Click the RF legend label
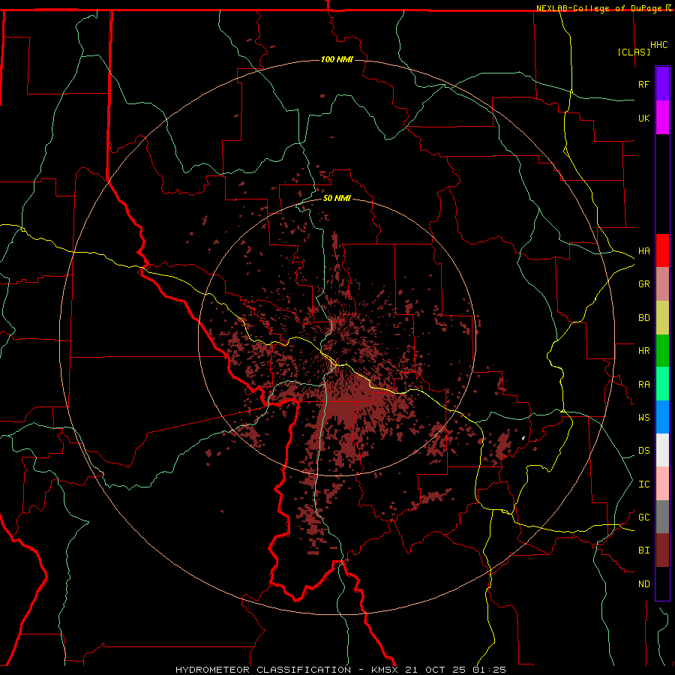Screen dimensions: 675x675 point(643,84)
